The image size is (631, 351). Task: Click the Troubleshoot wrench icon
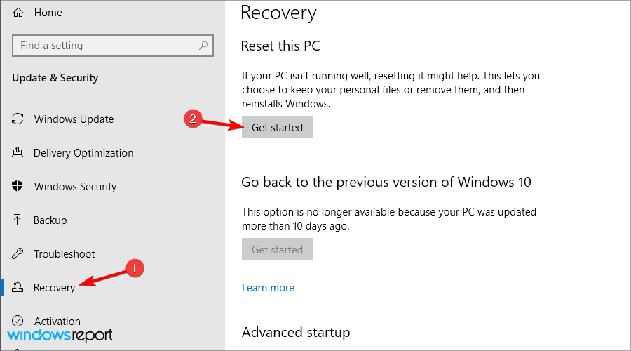click(x=18, y=253)
